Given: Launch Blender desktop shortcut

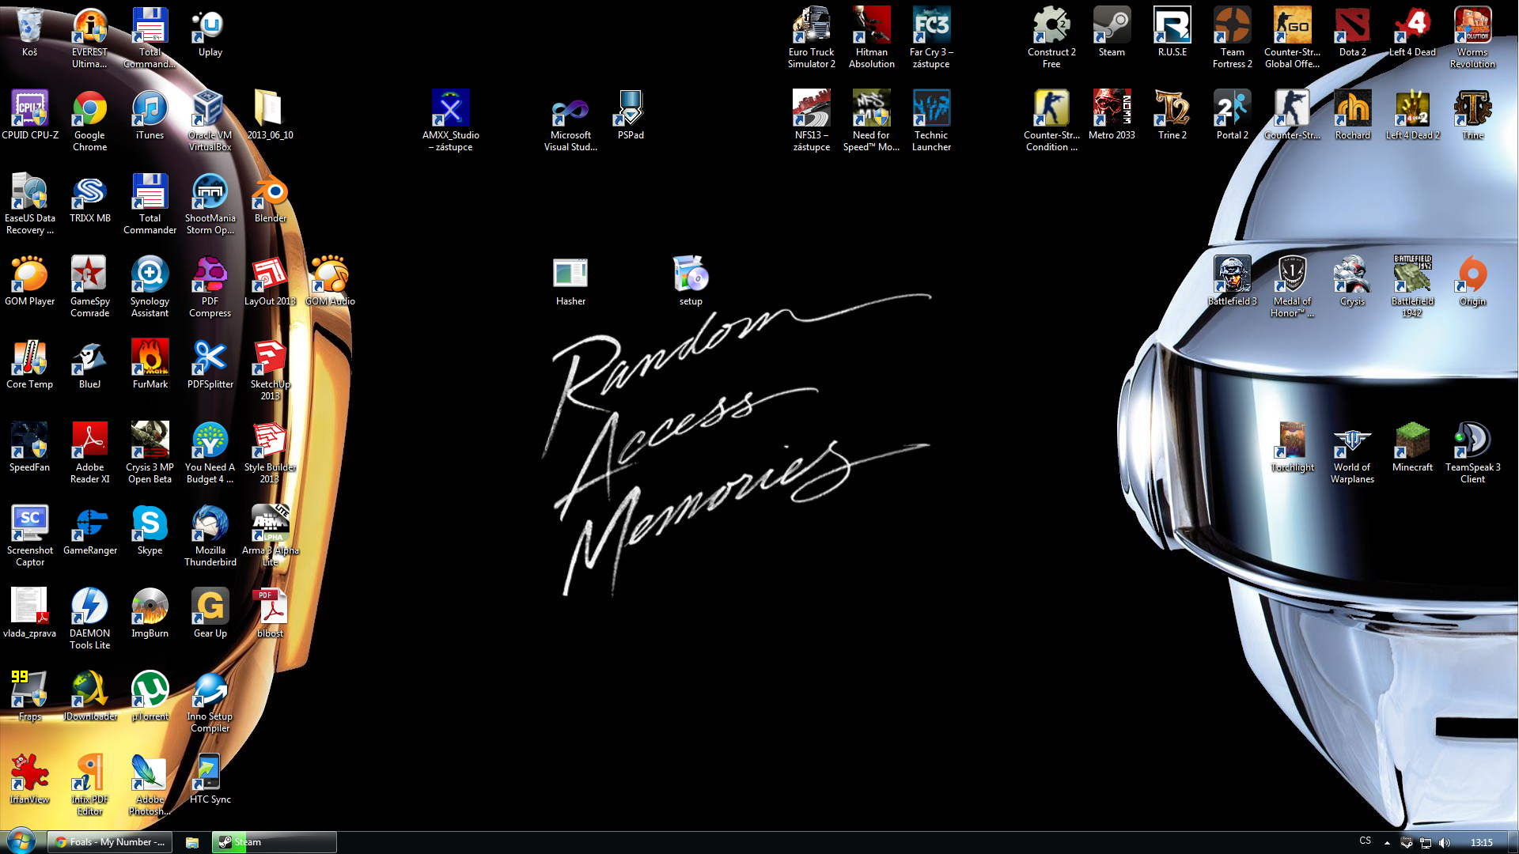Looking at the screenshot, I should point(270,198).
